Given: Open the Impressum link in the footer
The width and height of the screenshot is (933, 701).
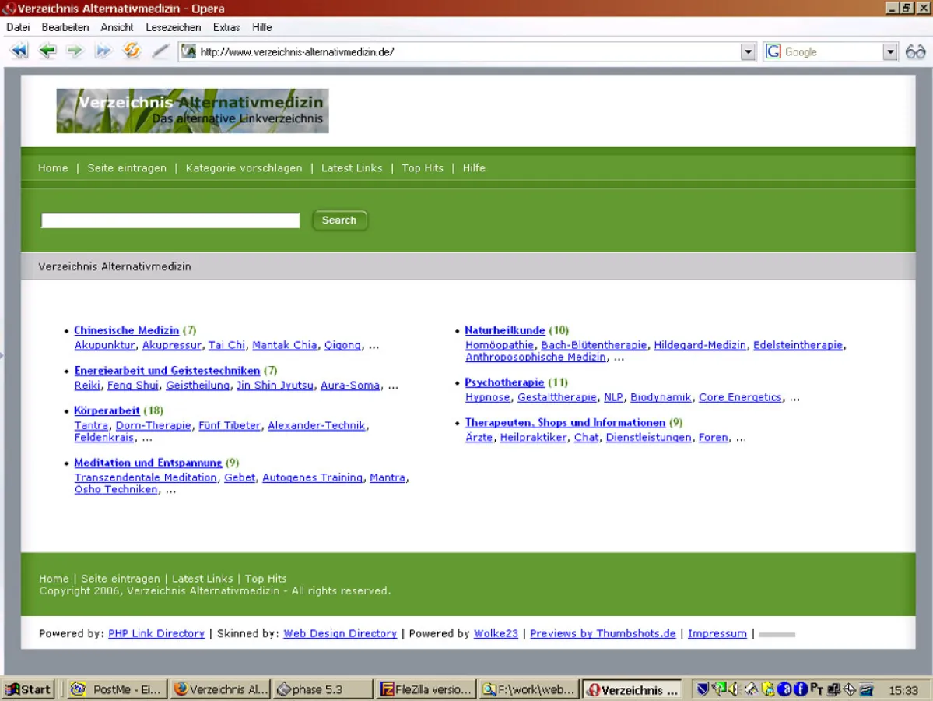Looking at the screenshot, I should coord(717,633).
